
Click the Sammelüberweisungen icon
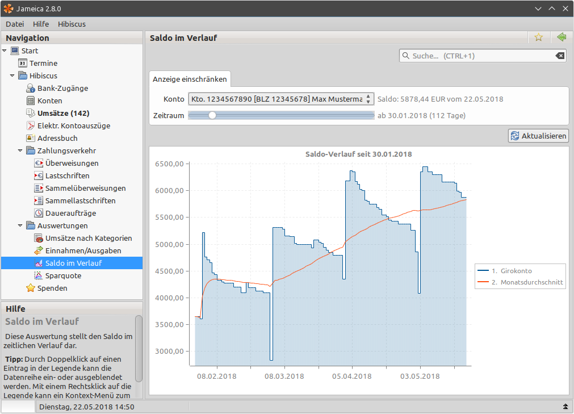(39, 188)
